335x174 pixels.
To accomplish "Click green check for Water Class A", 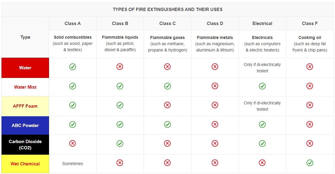I will 73,67.
